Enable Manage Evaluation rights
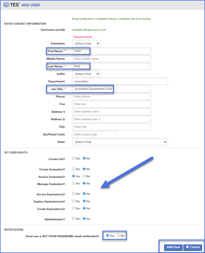Screen dimensions: 205x253 [x=74, y=183]
